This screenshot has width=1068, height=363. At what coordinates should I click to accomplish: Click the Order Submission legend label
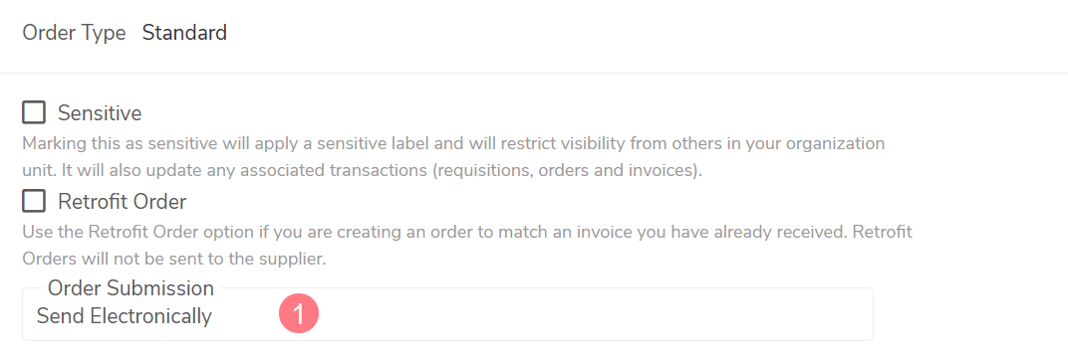click(x=131, y=288)
